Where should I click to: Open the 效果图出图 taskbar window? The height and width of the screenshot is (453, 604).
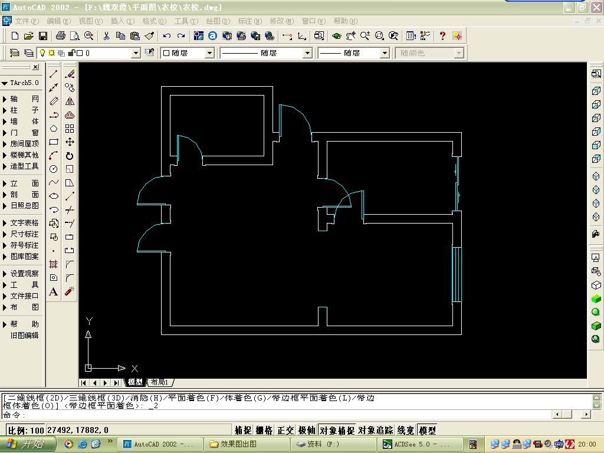[246, 444]
